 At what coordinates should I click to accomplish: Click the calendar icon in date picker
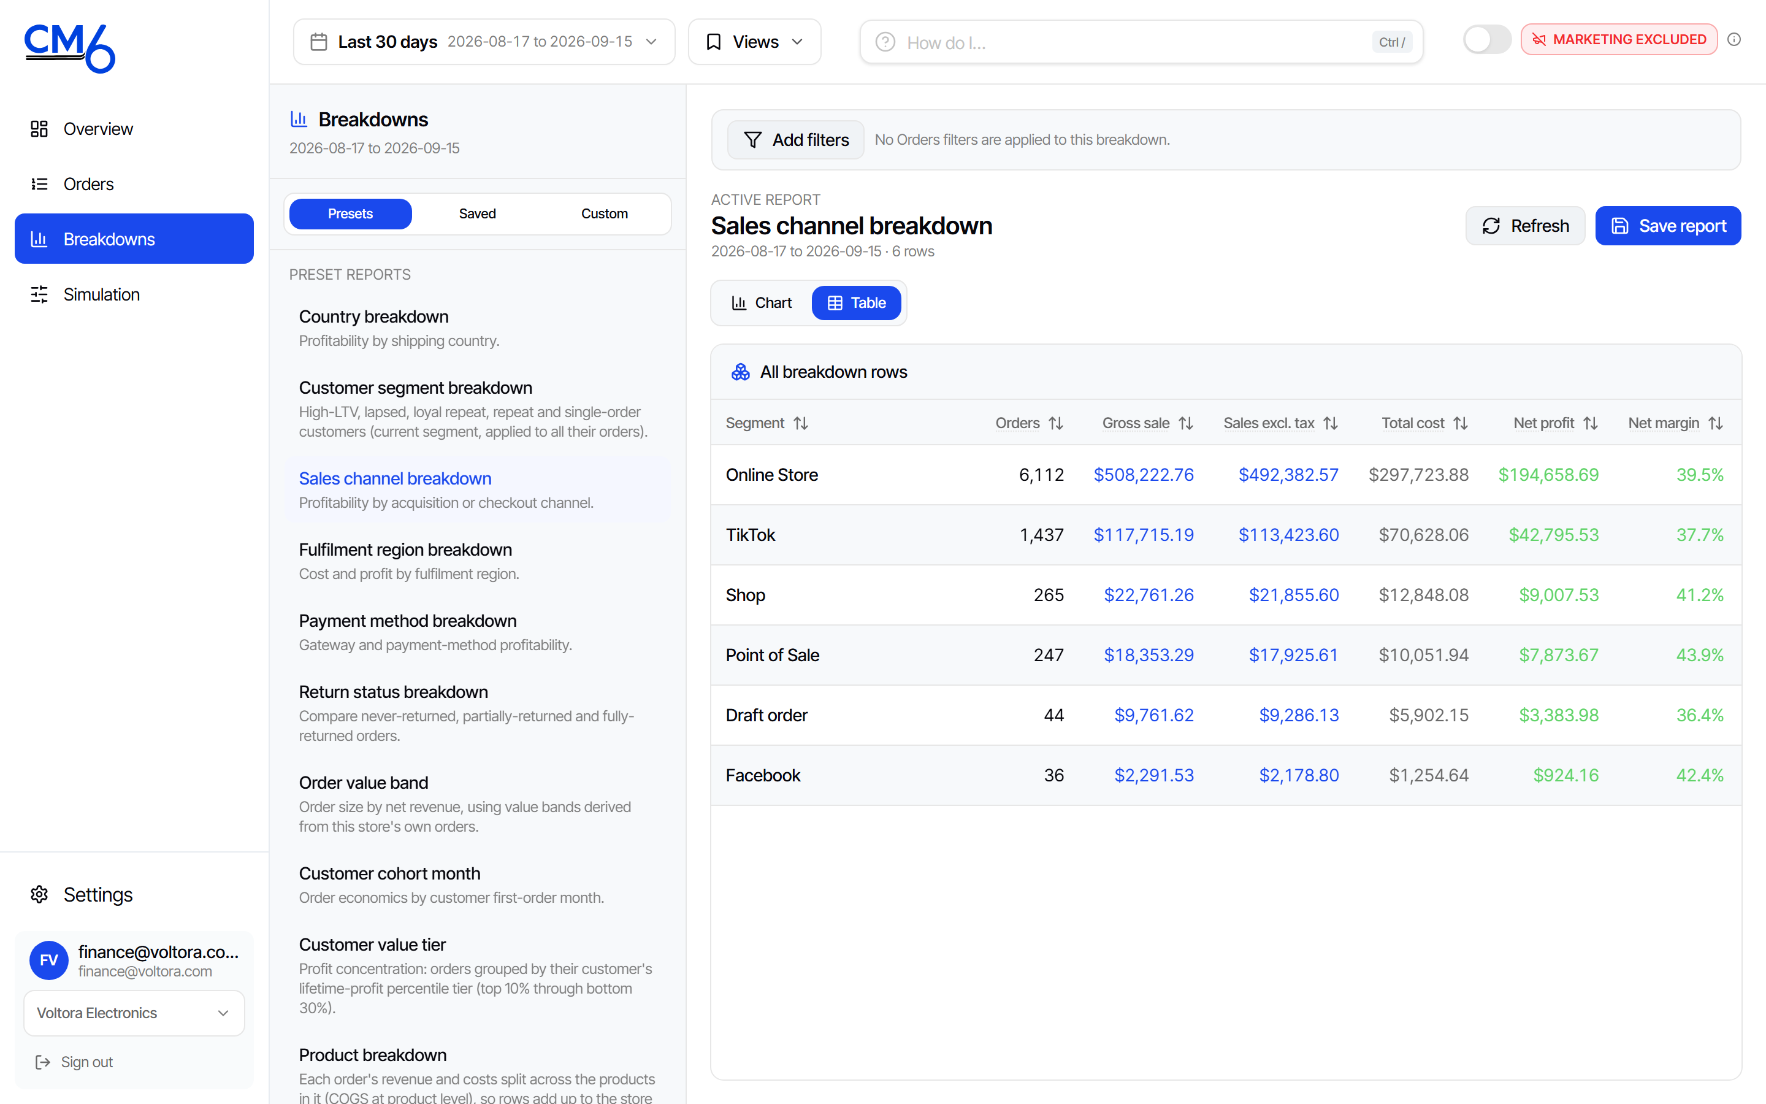click(x=319, y=42)
